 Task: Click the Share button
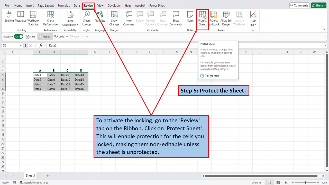click(x=318, y=5)
